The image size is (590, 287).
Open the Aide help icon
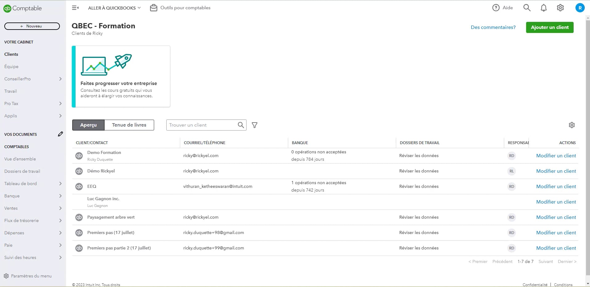(x=496, y=8)
